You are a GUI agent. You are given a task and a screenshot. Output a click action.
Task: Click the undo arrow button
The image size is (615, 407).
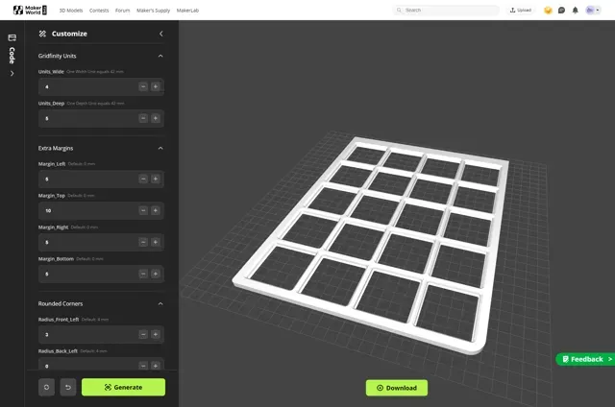pos(68,388)
